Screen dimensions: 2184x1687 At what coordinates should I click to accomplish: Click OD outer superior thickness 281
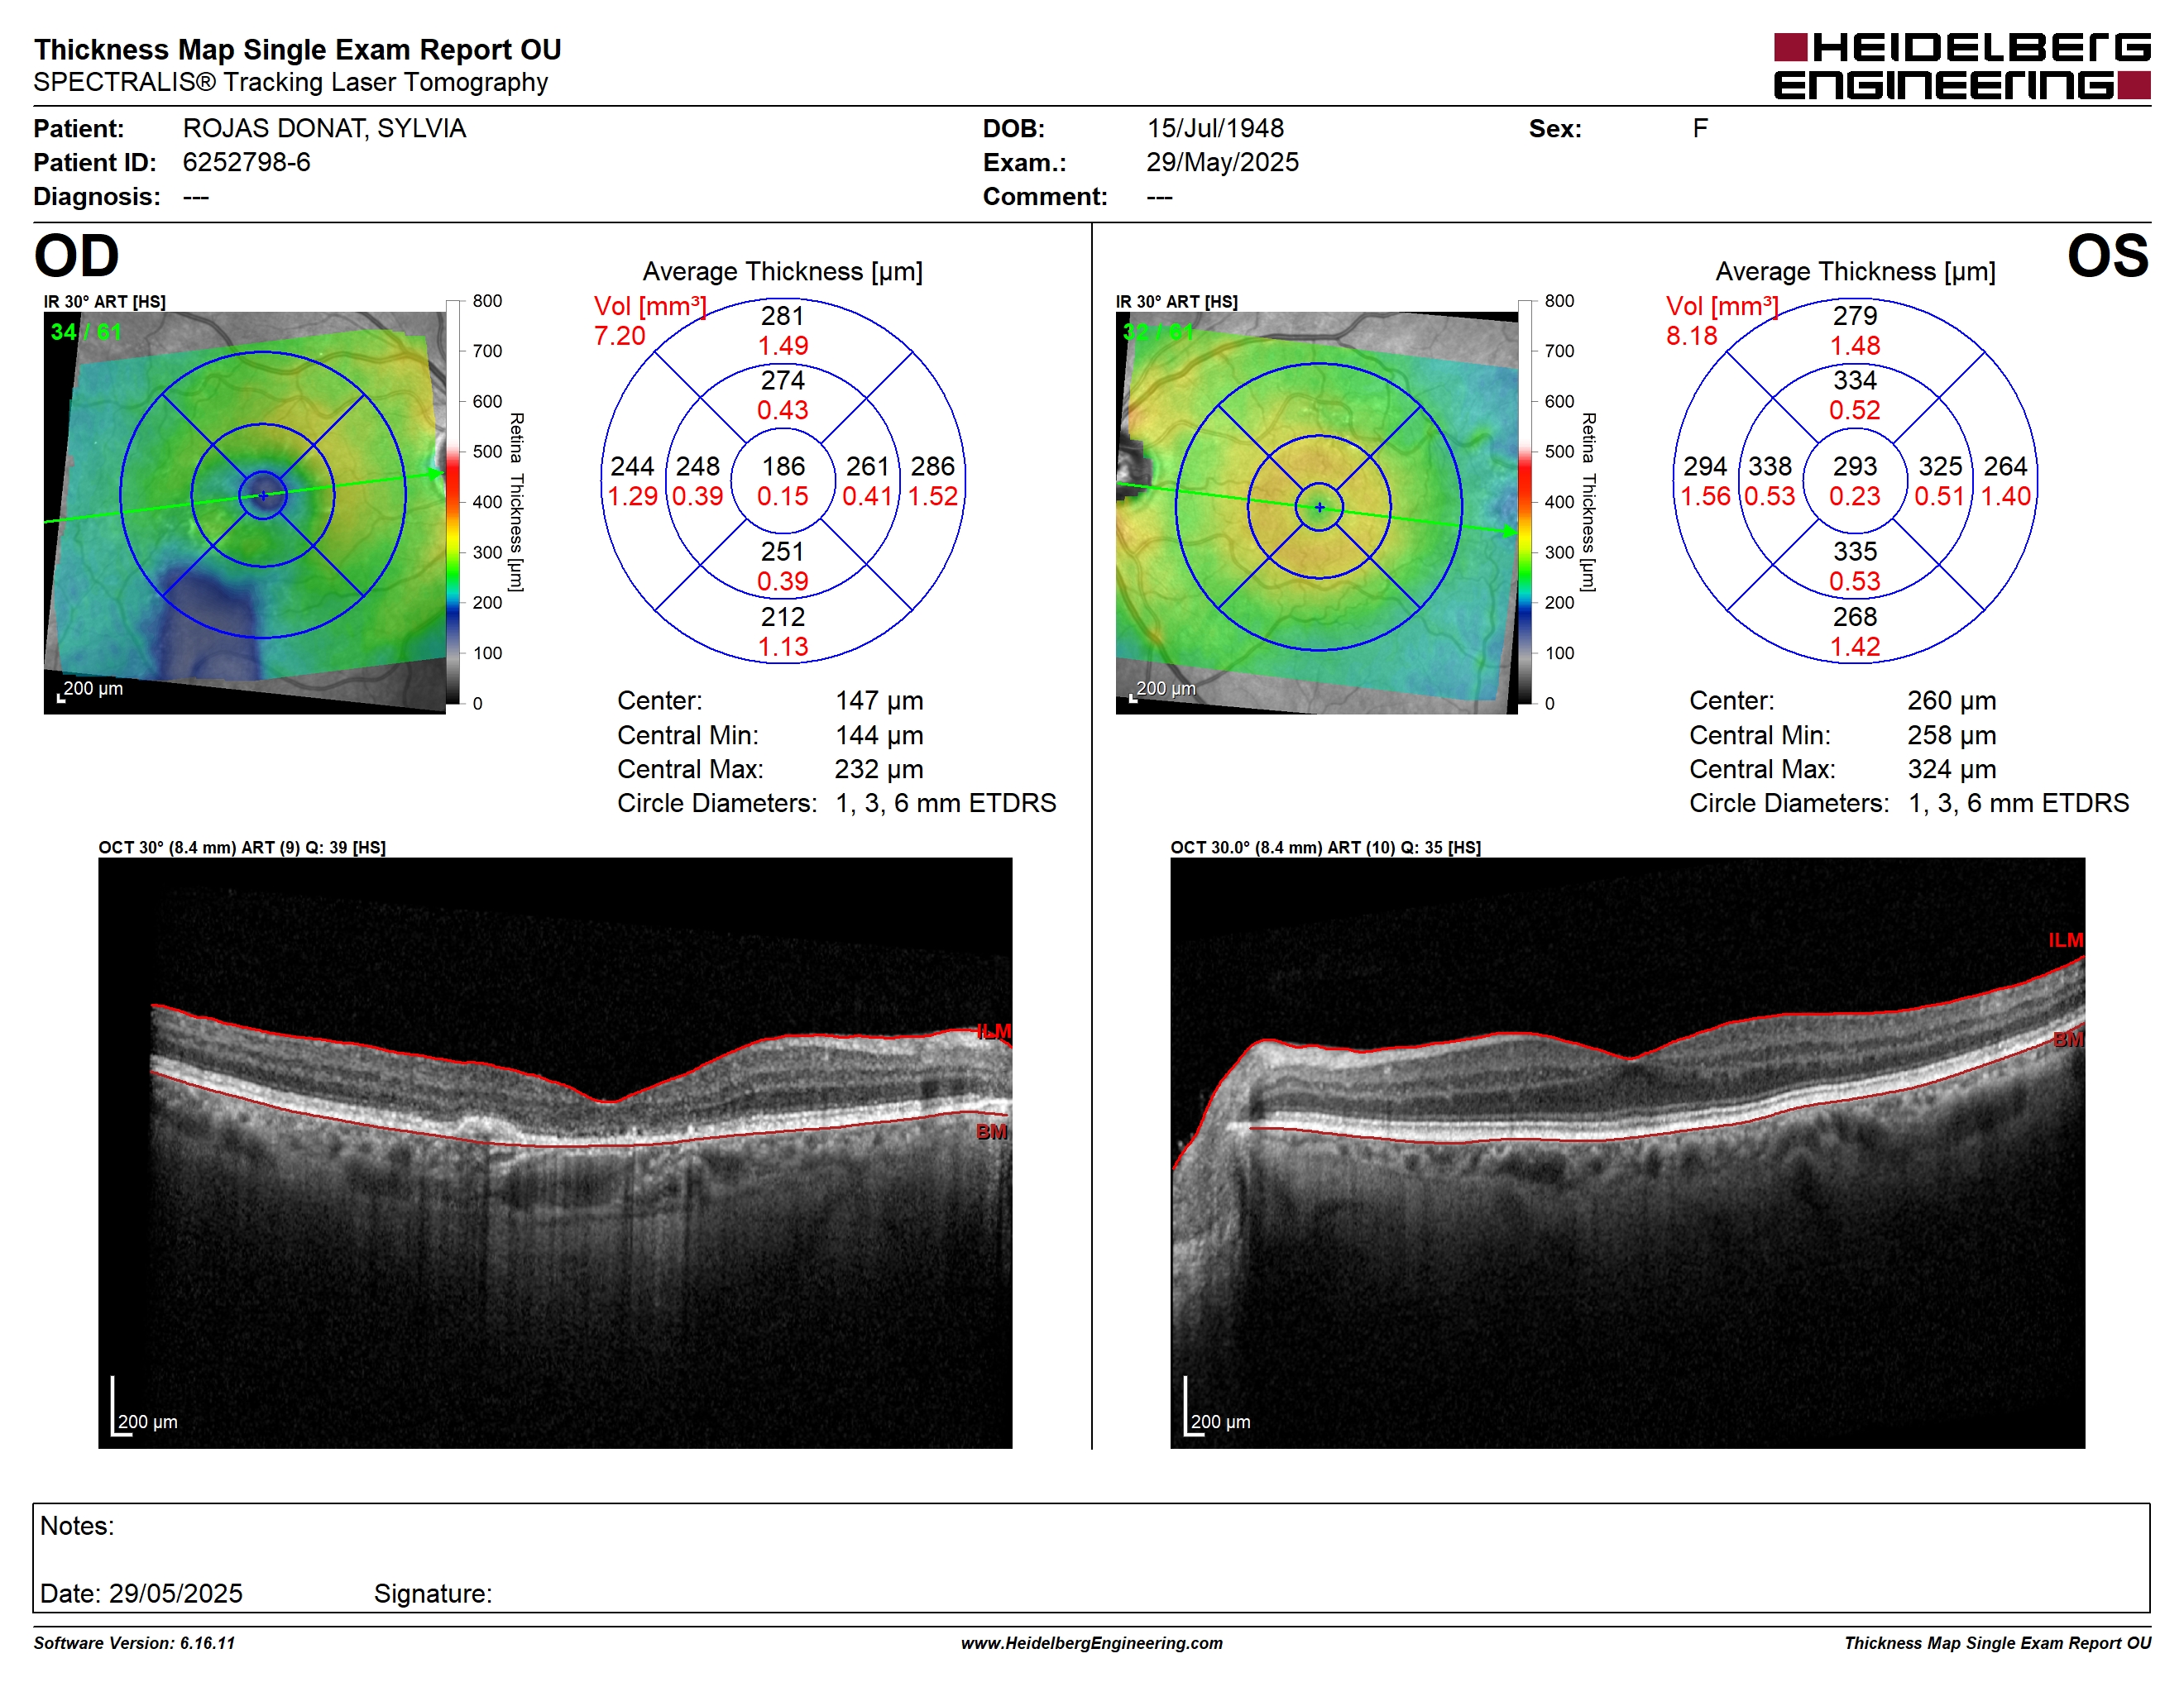[783, 316]
